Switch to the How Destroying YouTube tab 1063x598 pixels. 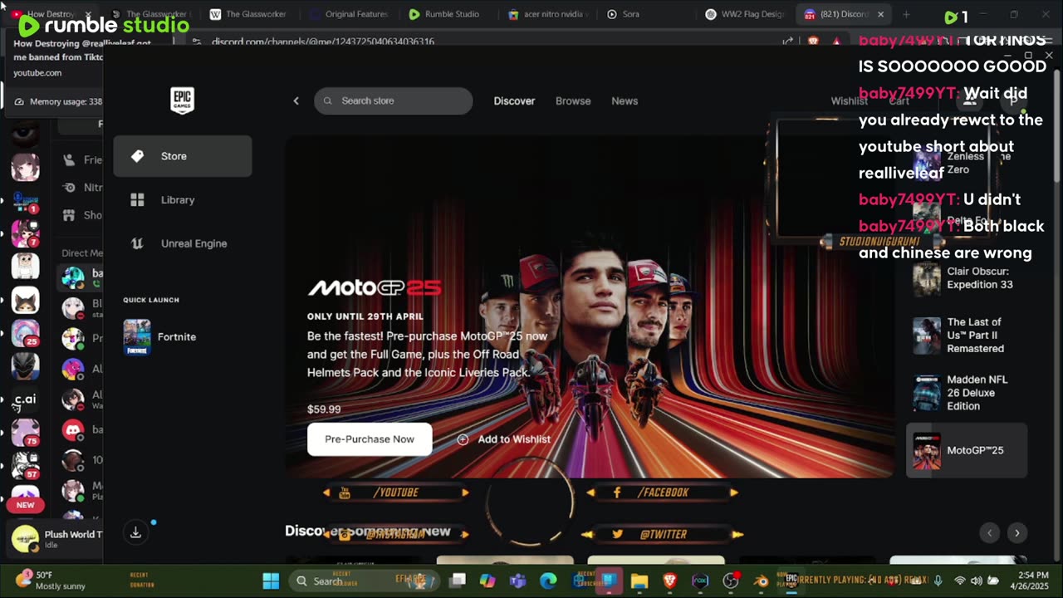[50, 14]
